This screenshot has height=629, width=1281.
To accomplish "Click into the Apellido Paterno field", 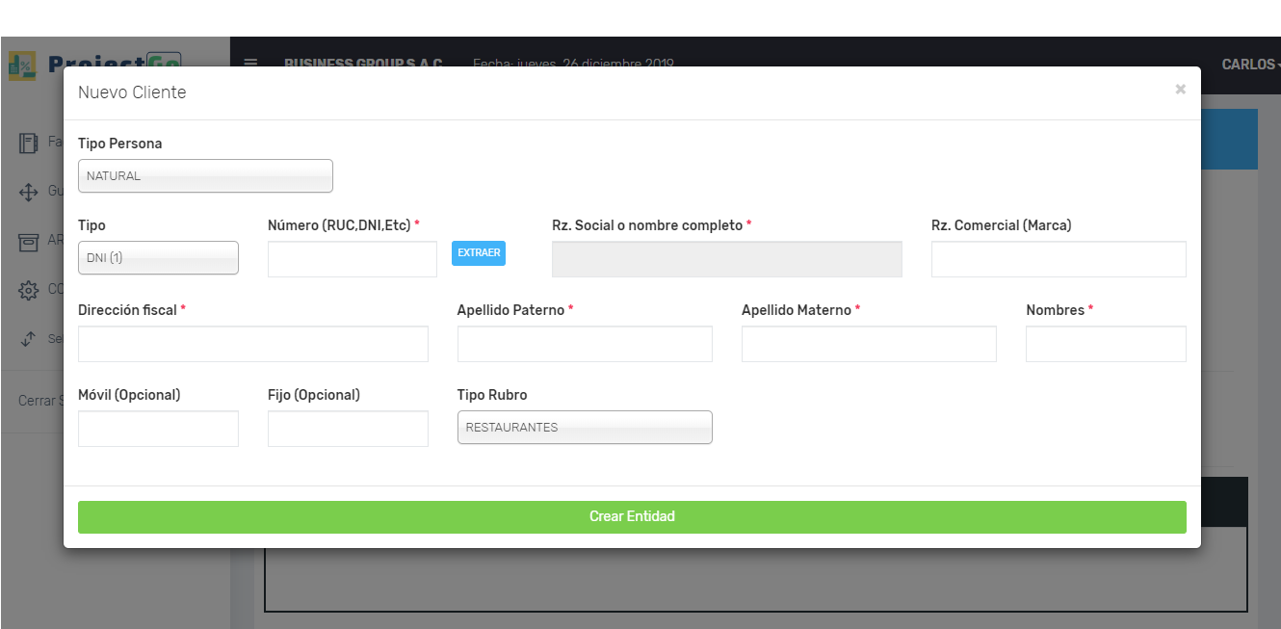I will [x=585, y=344].
